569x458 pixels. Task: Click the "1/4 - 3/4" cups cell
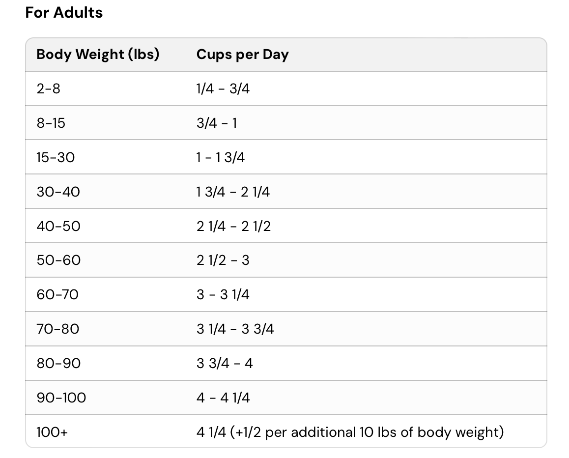[223, 89]
